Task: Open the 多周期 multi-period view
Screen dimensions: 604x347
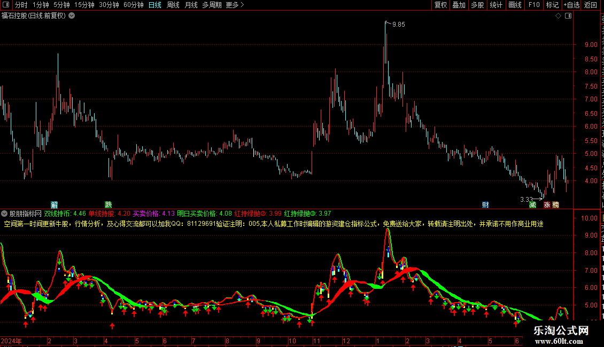Action: point(212,5)
